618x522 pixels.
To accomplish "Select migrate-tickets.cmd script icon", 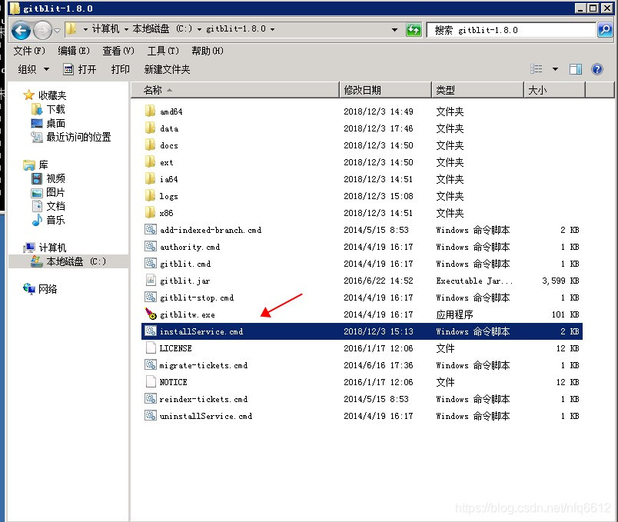I will (150, 364).
